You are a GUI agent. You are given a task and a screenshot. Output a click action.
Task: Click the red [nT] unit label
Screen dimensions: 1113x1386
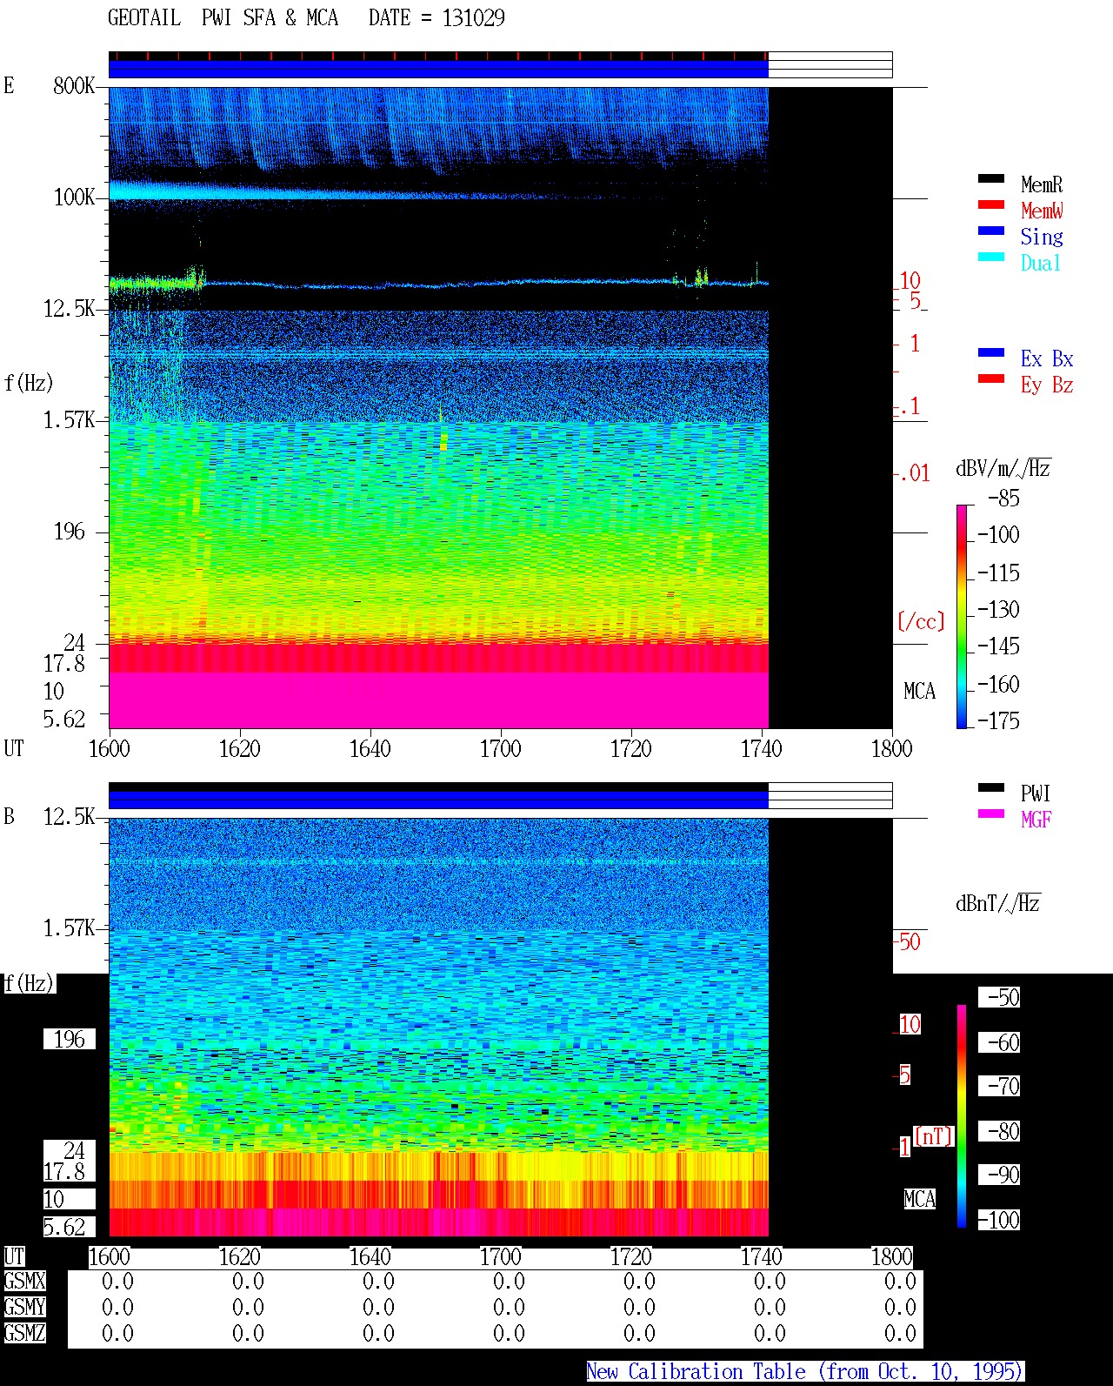pos(934,1136)
